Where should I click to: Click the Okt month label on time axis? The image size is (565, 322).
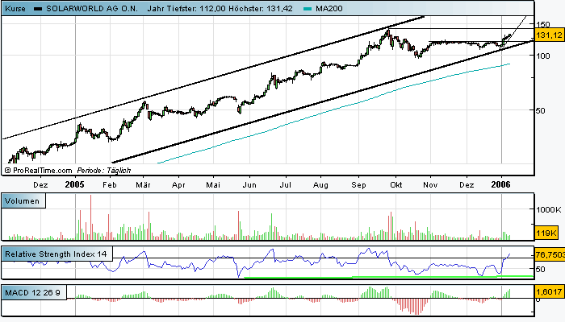[x=396, y=184]
